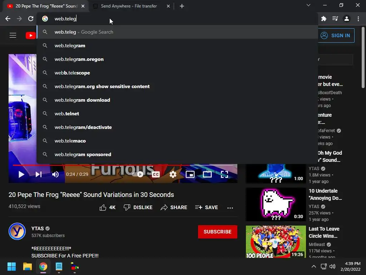Pick 'web.telegram sponsored' suggestion
The image size is (366, 275).
click(x=177, y=154)
